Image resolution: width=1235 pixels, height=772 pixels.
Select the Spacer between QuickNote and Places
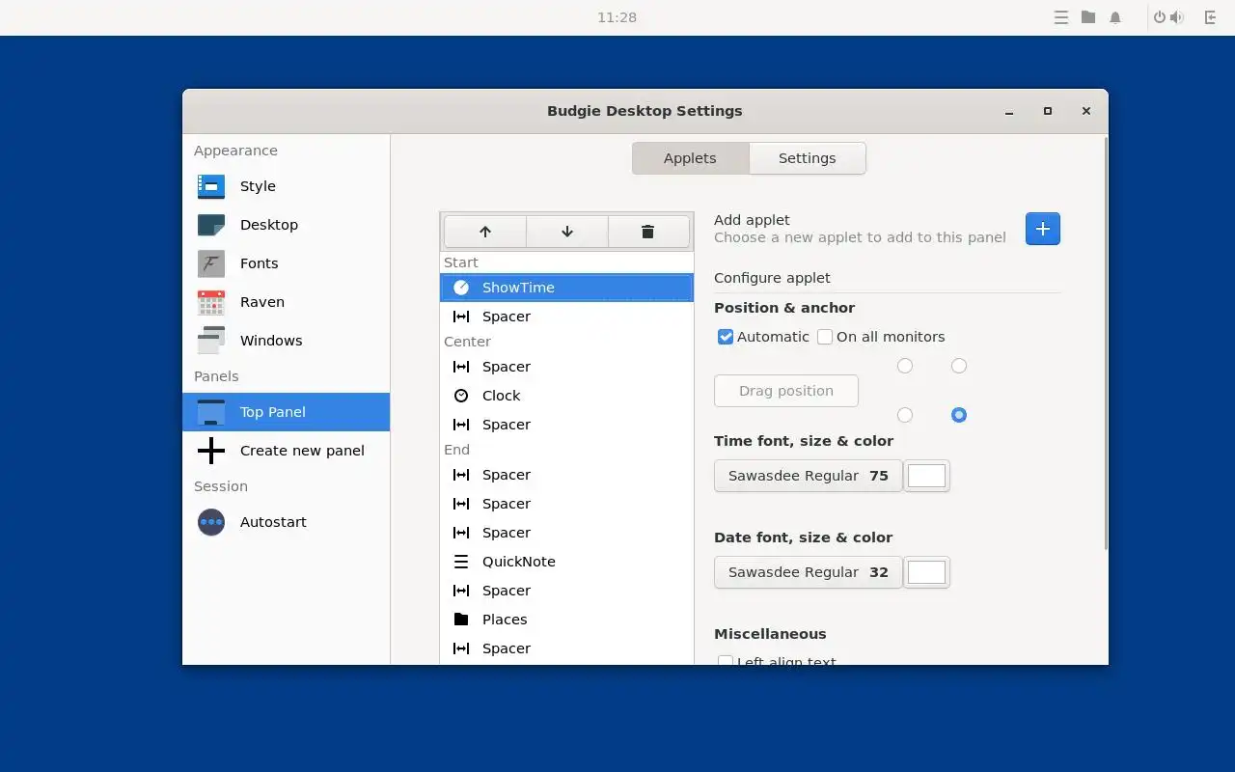click(566, 591)
